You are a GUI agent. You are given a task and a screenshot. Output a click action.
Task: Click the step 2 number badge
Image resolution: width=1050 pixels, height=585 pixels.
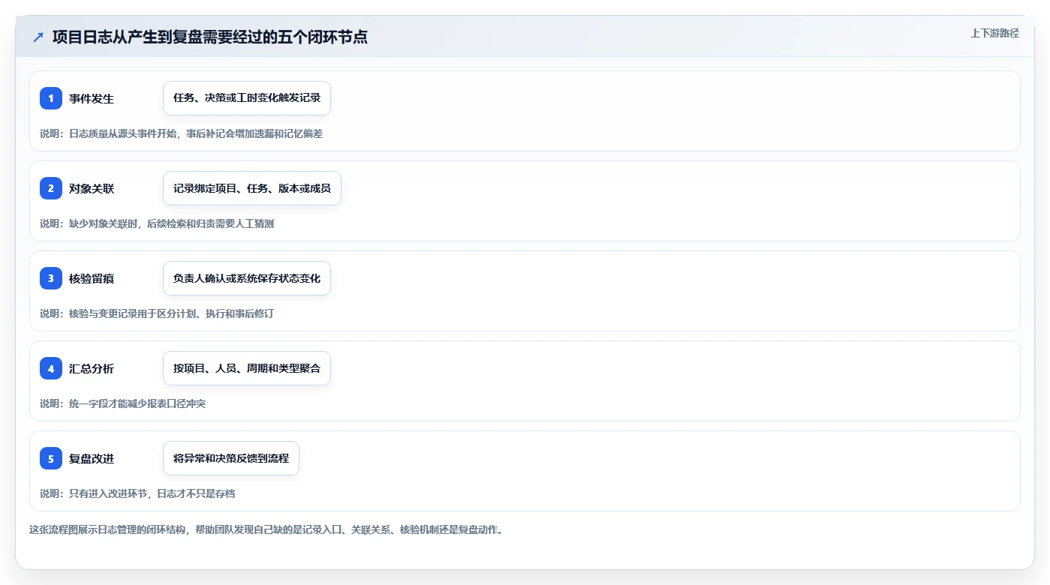pos(51,188)
